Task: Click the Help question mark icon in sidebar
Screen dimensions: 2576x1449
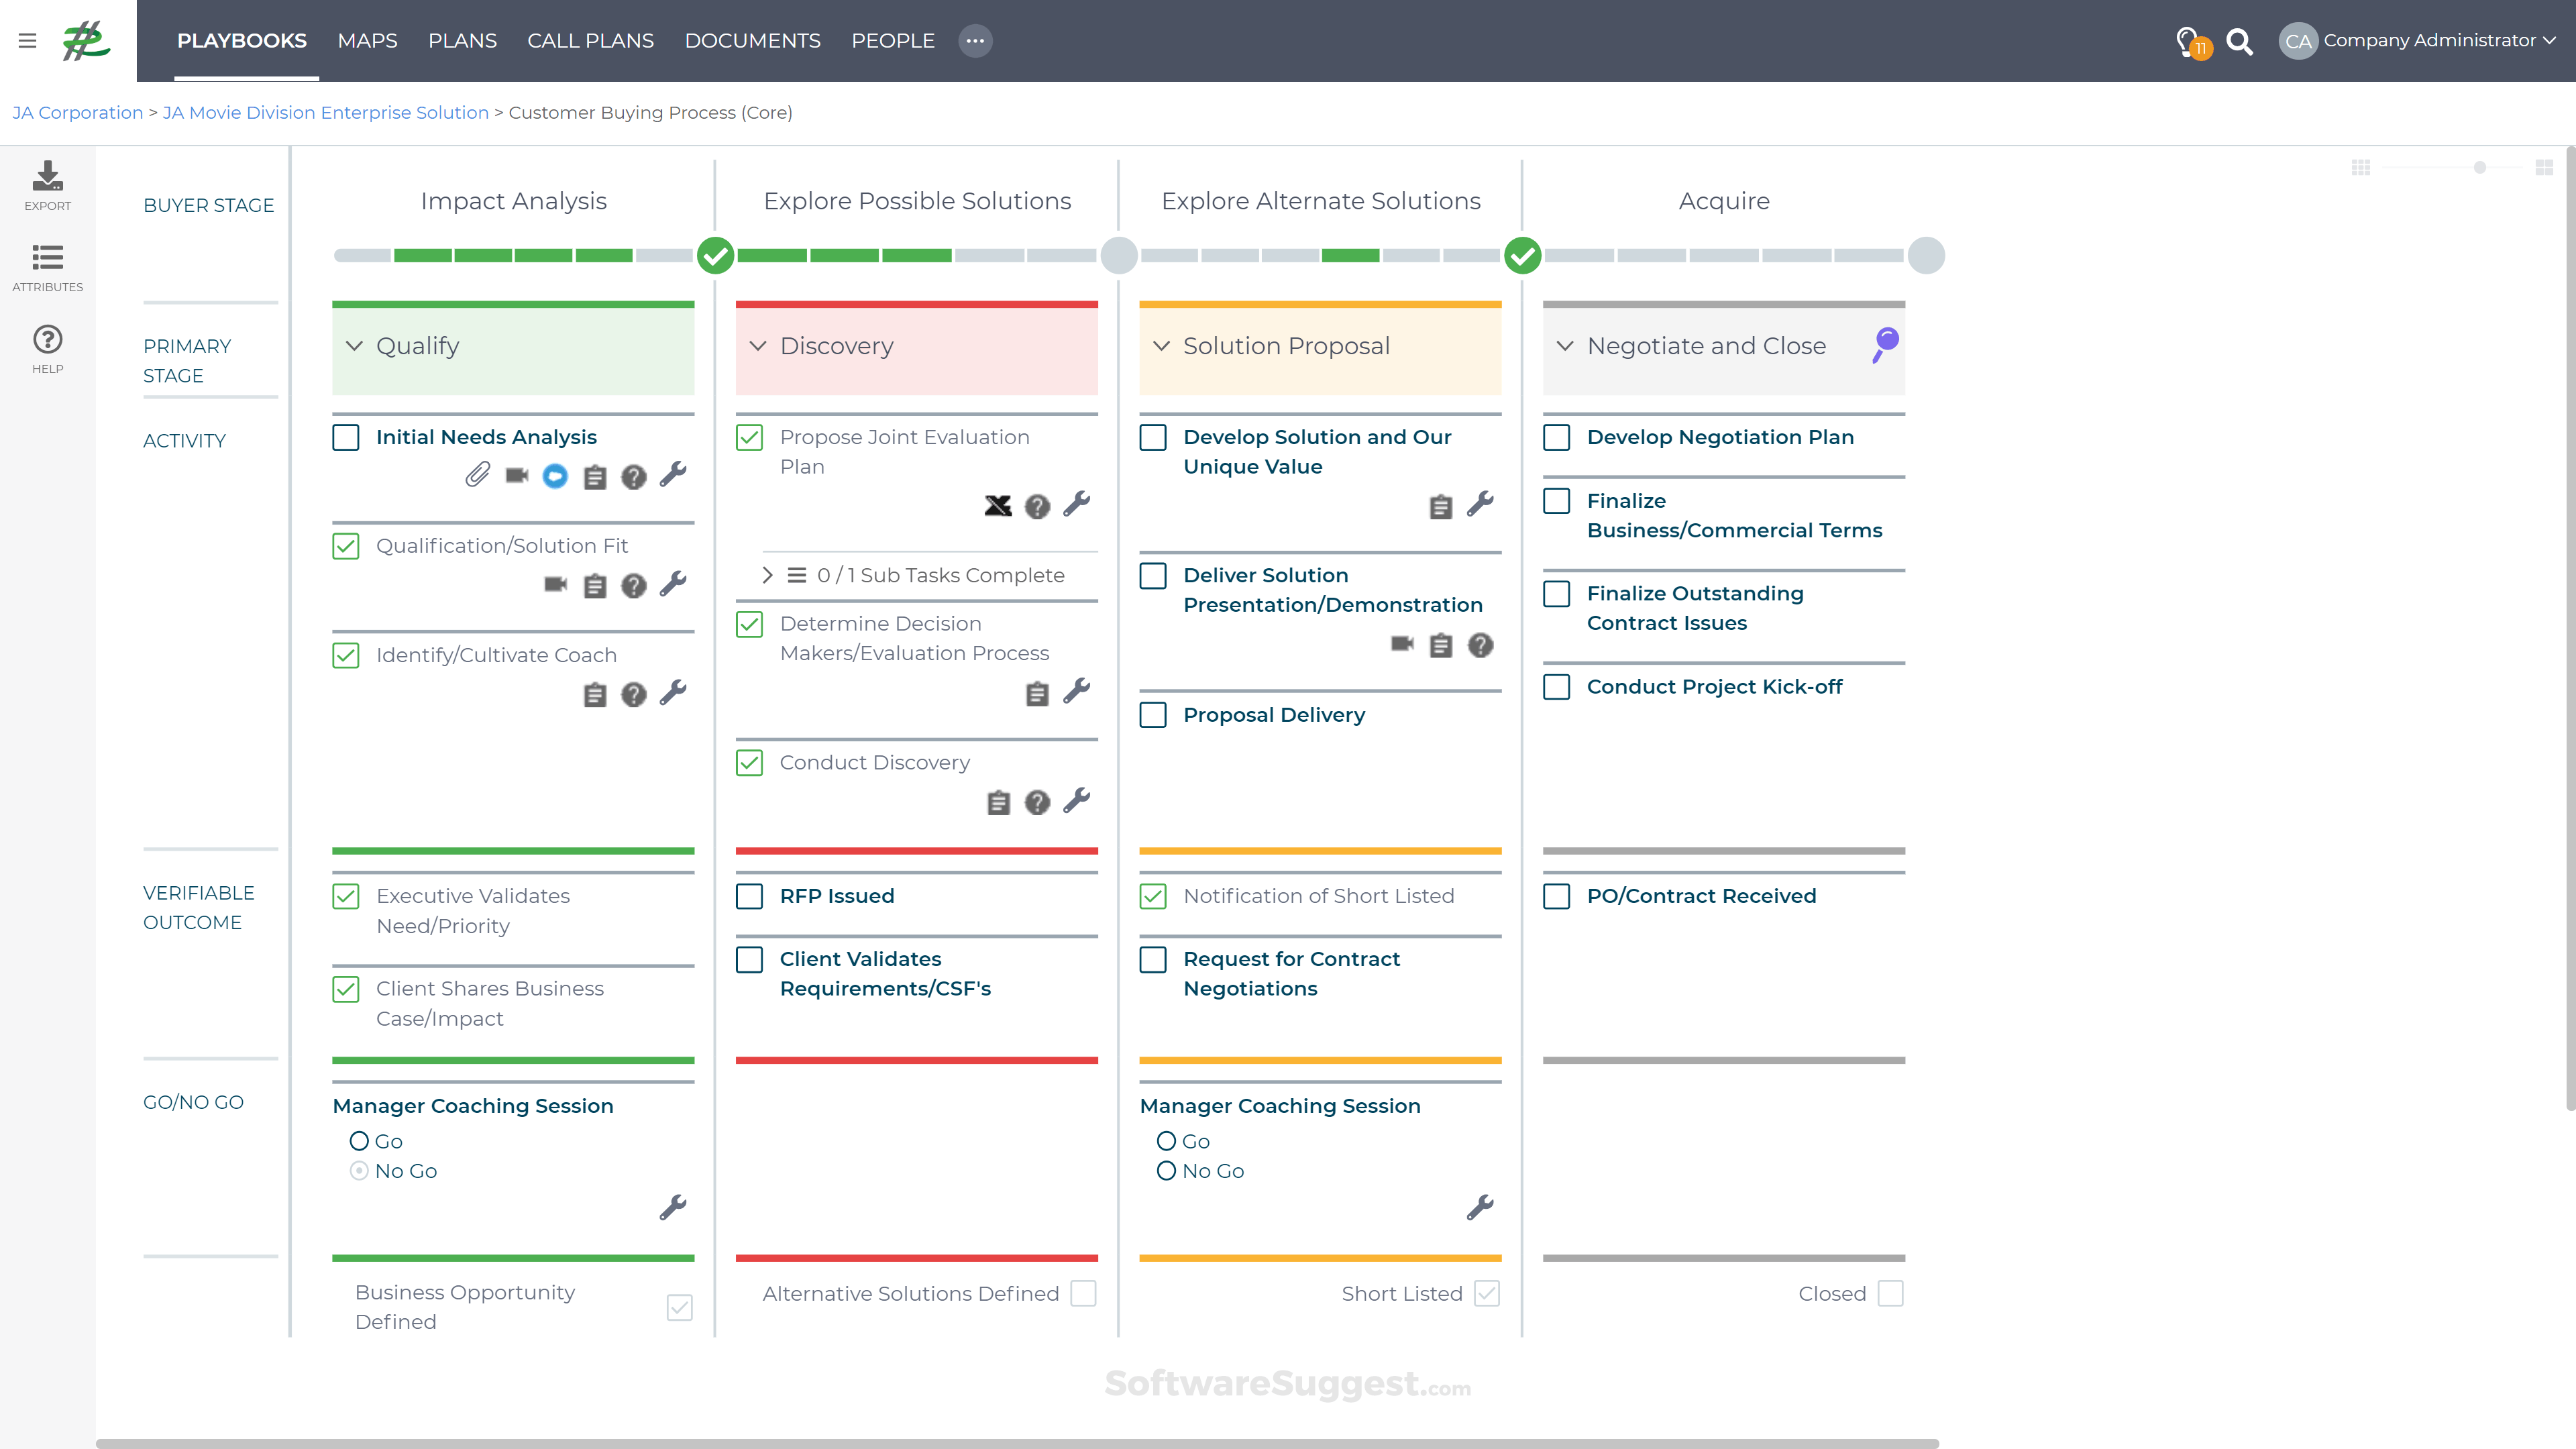Action: [x=47, y=340]
